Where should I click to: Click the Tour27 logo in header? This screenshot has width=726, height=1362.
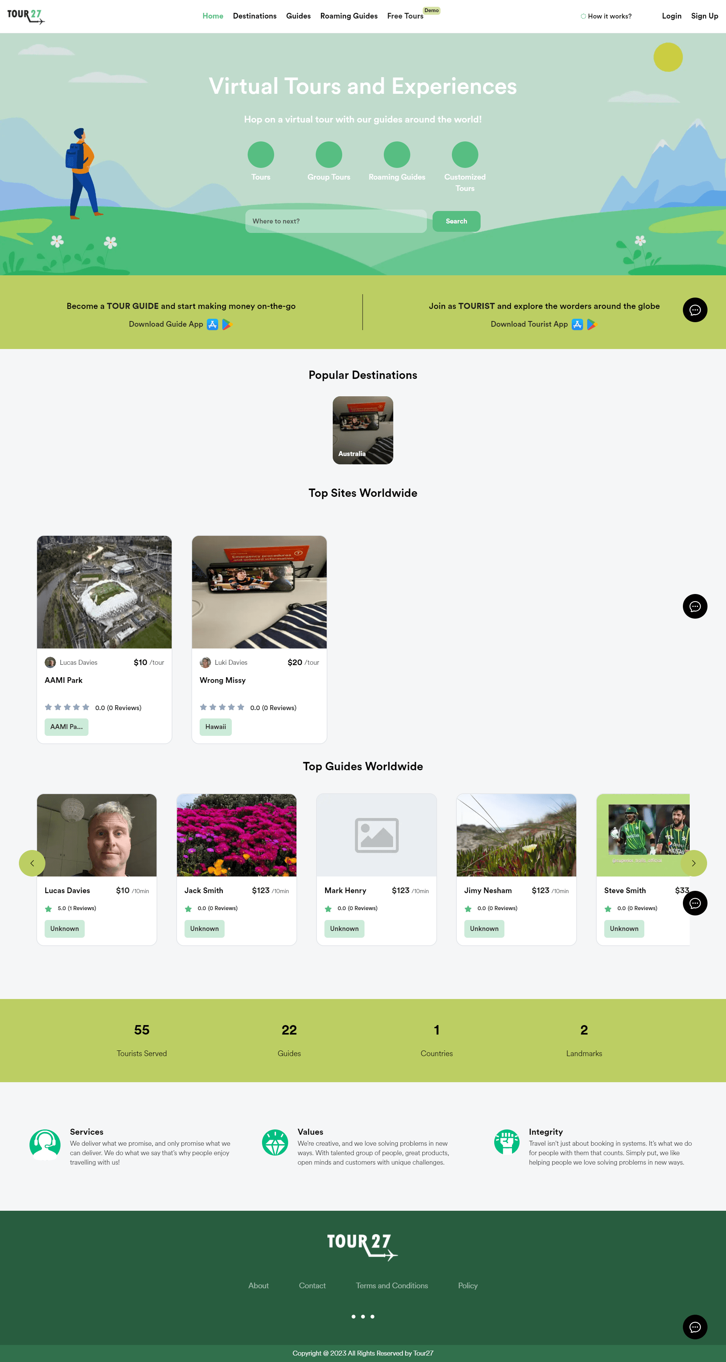pyautogui.click(x=26, y=16)
